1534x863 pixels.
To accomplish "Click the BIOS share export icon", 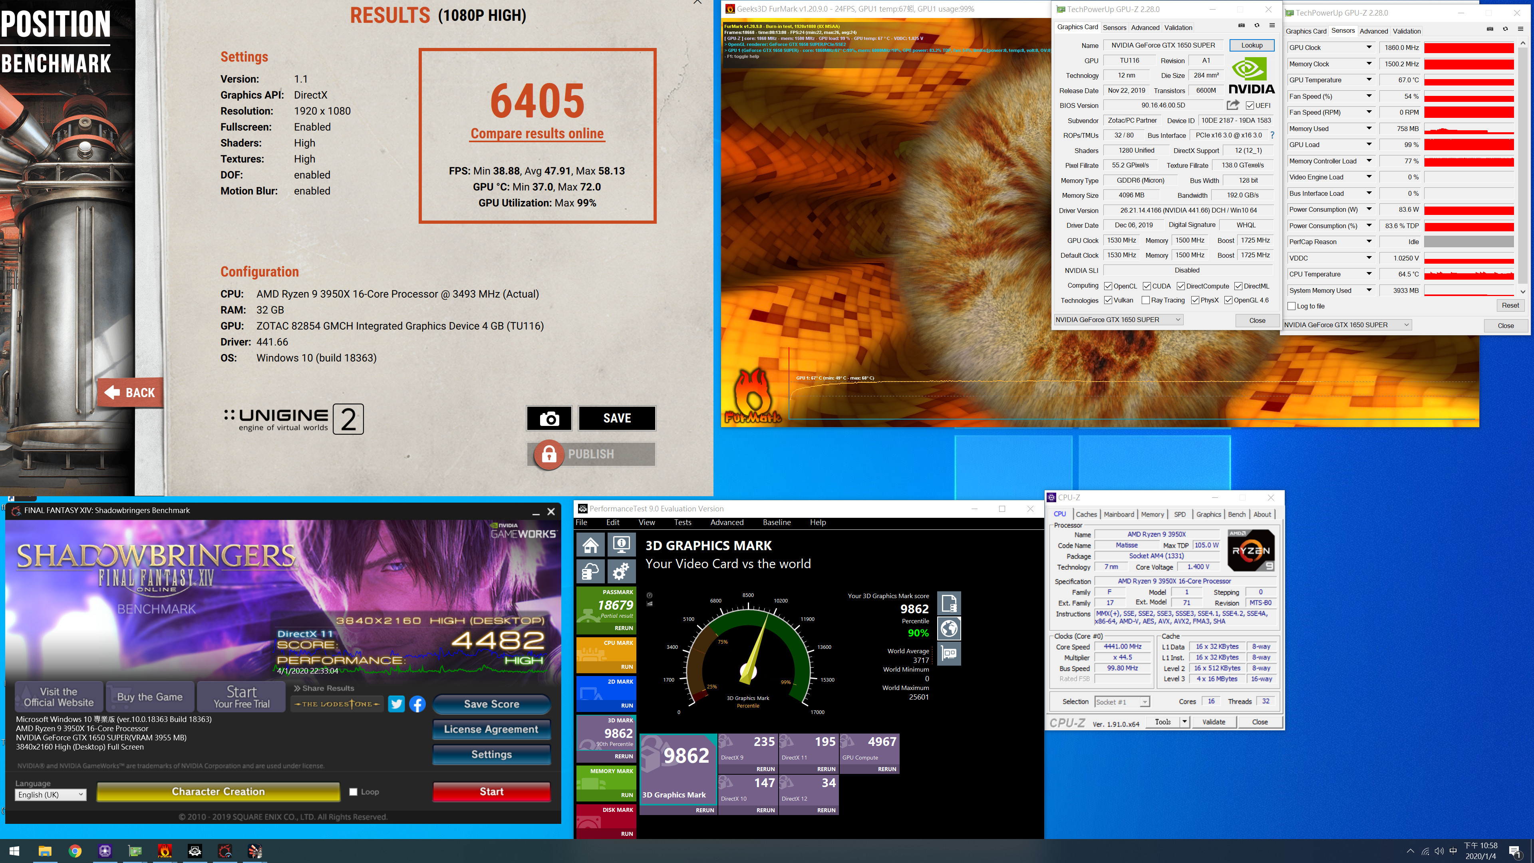I will (1233, 105).
